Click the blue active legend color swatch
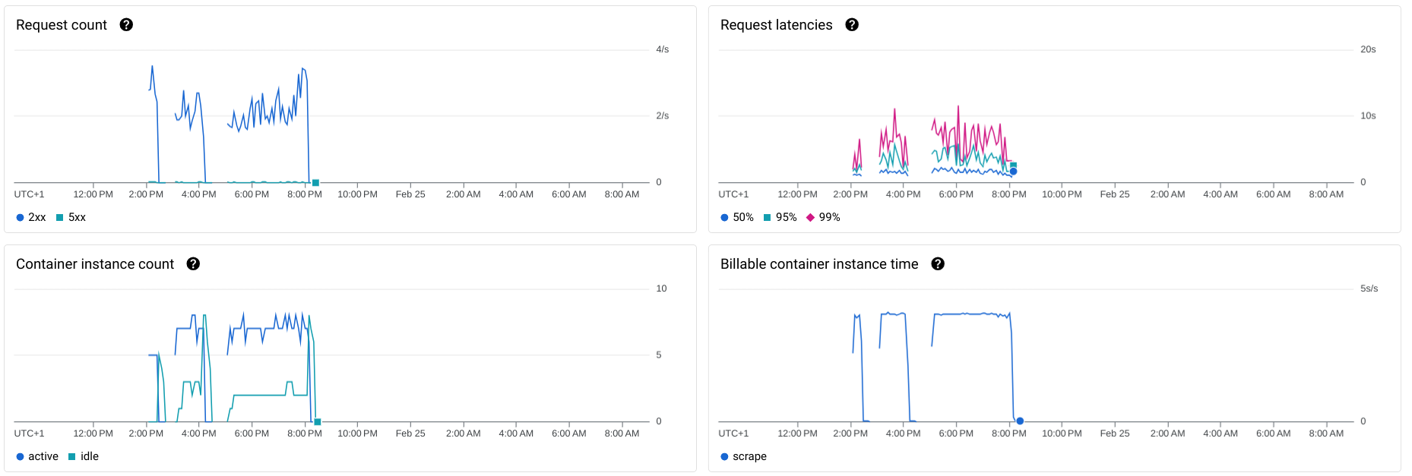 pyautogui.click(x=20, y=457)
